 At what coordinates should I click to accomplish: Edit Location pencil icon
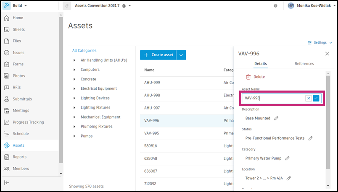(x=289, y=178)
